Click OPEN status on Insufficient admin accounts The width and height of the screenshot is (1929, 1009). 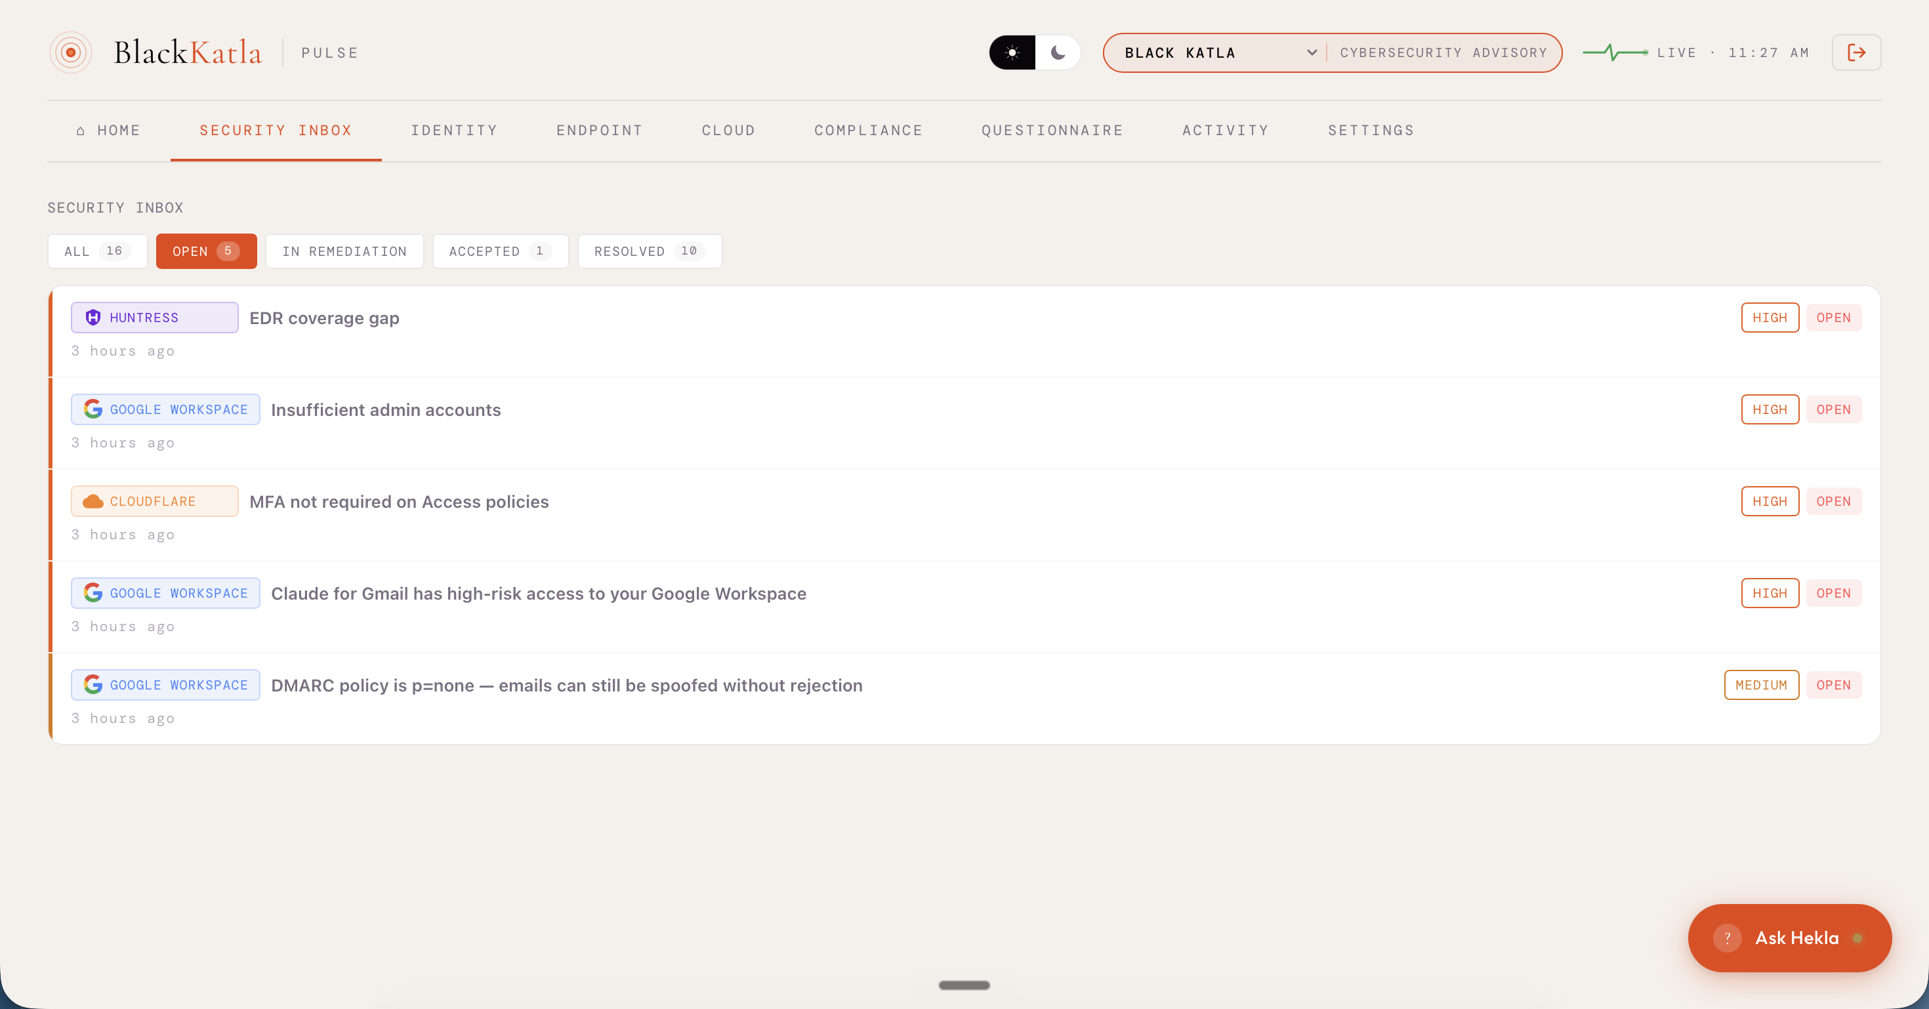click(x=1833, y=409)
